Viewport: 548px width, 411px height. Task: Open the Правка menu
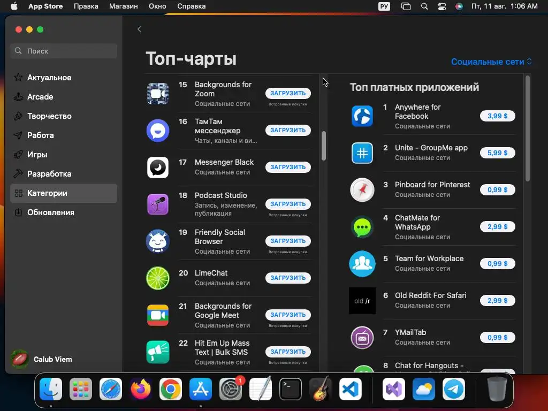[x=86, y=6]
